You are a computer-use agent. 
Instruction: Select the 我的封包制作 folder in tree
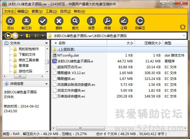point(29,49)
